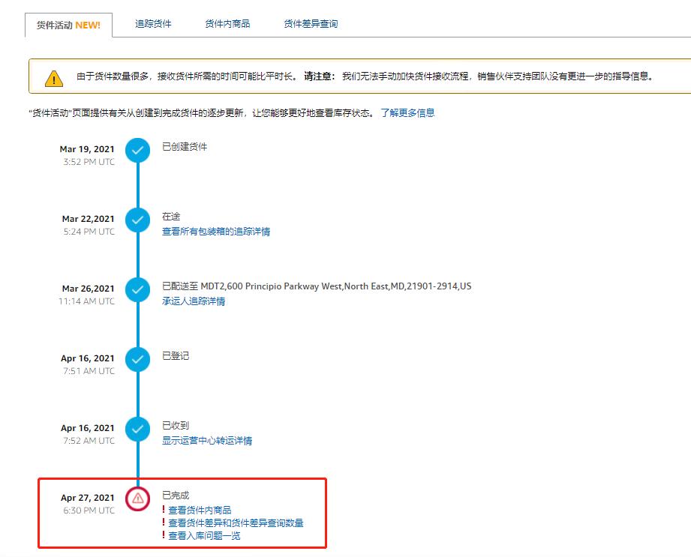
Task: Click the exclamation mark before 查看入库问题一览
Action: [x=162, y=536]
